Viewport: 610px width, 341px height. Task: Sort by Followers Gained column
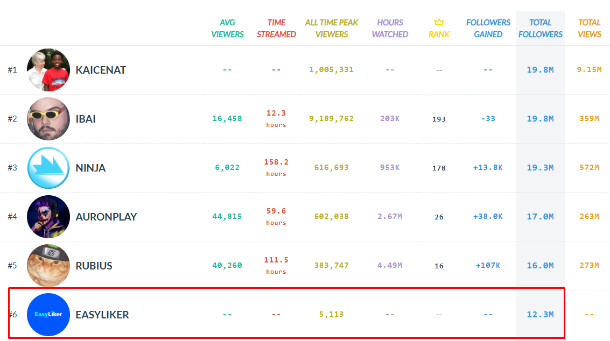tap(488, 29)
